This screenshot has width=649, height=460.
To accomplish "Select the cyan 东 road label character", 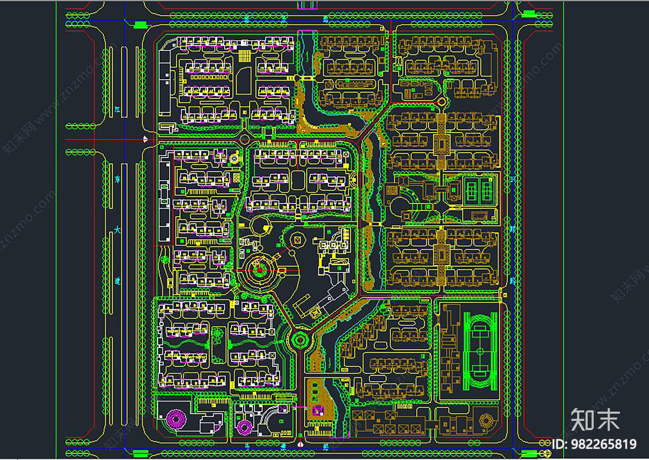I will coord(117,179).
